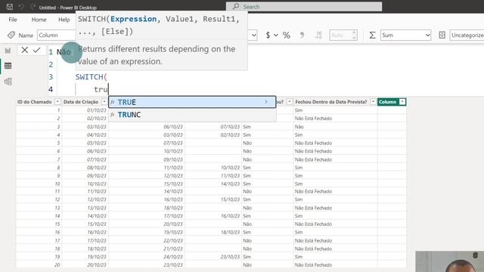Place cursor after tru on formula line 4
Viewport: 484px width, 272px height.
click(x=108, y=89)
